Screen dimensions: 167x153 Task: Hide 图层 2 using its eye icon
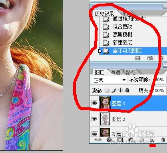94,119
